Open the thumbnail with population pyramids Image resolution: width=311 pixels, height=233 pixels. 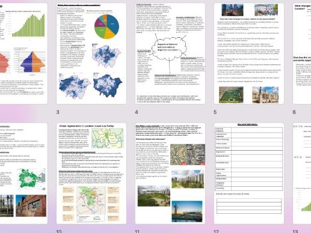[x=23, y=53]
